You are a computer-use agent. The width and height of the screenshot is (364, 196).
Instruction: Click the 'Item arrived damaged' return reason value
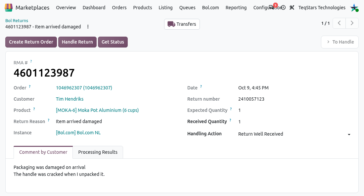[x=79, y=121]
